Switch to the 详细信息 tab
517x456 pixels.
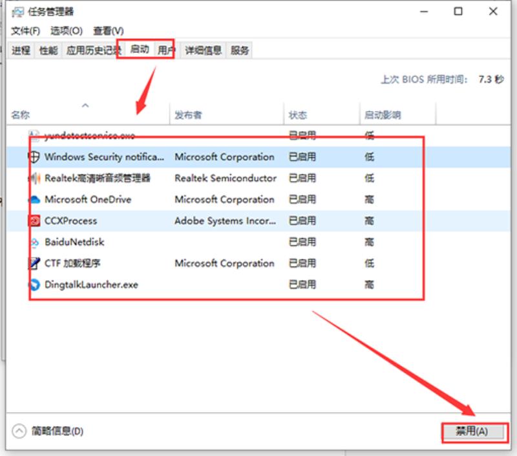203,50
